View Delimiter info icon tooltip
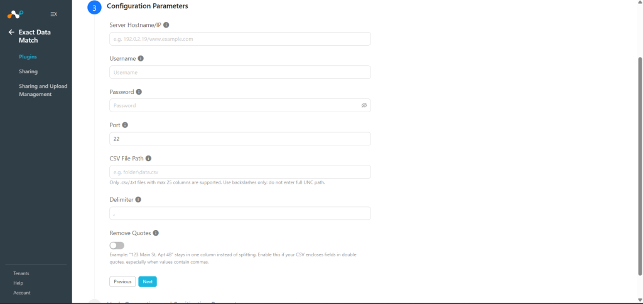 (138, 200)
